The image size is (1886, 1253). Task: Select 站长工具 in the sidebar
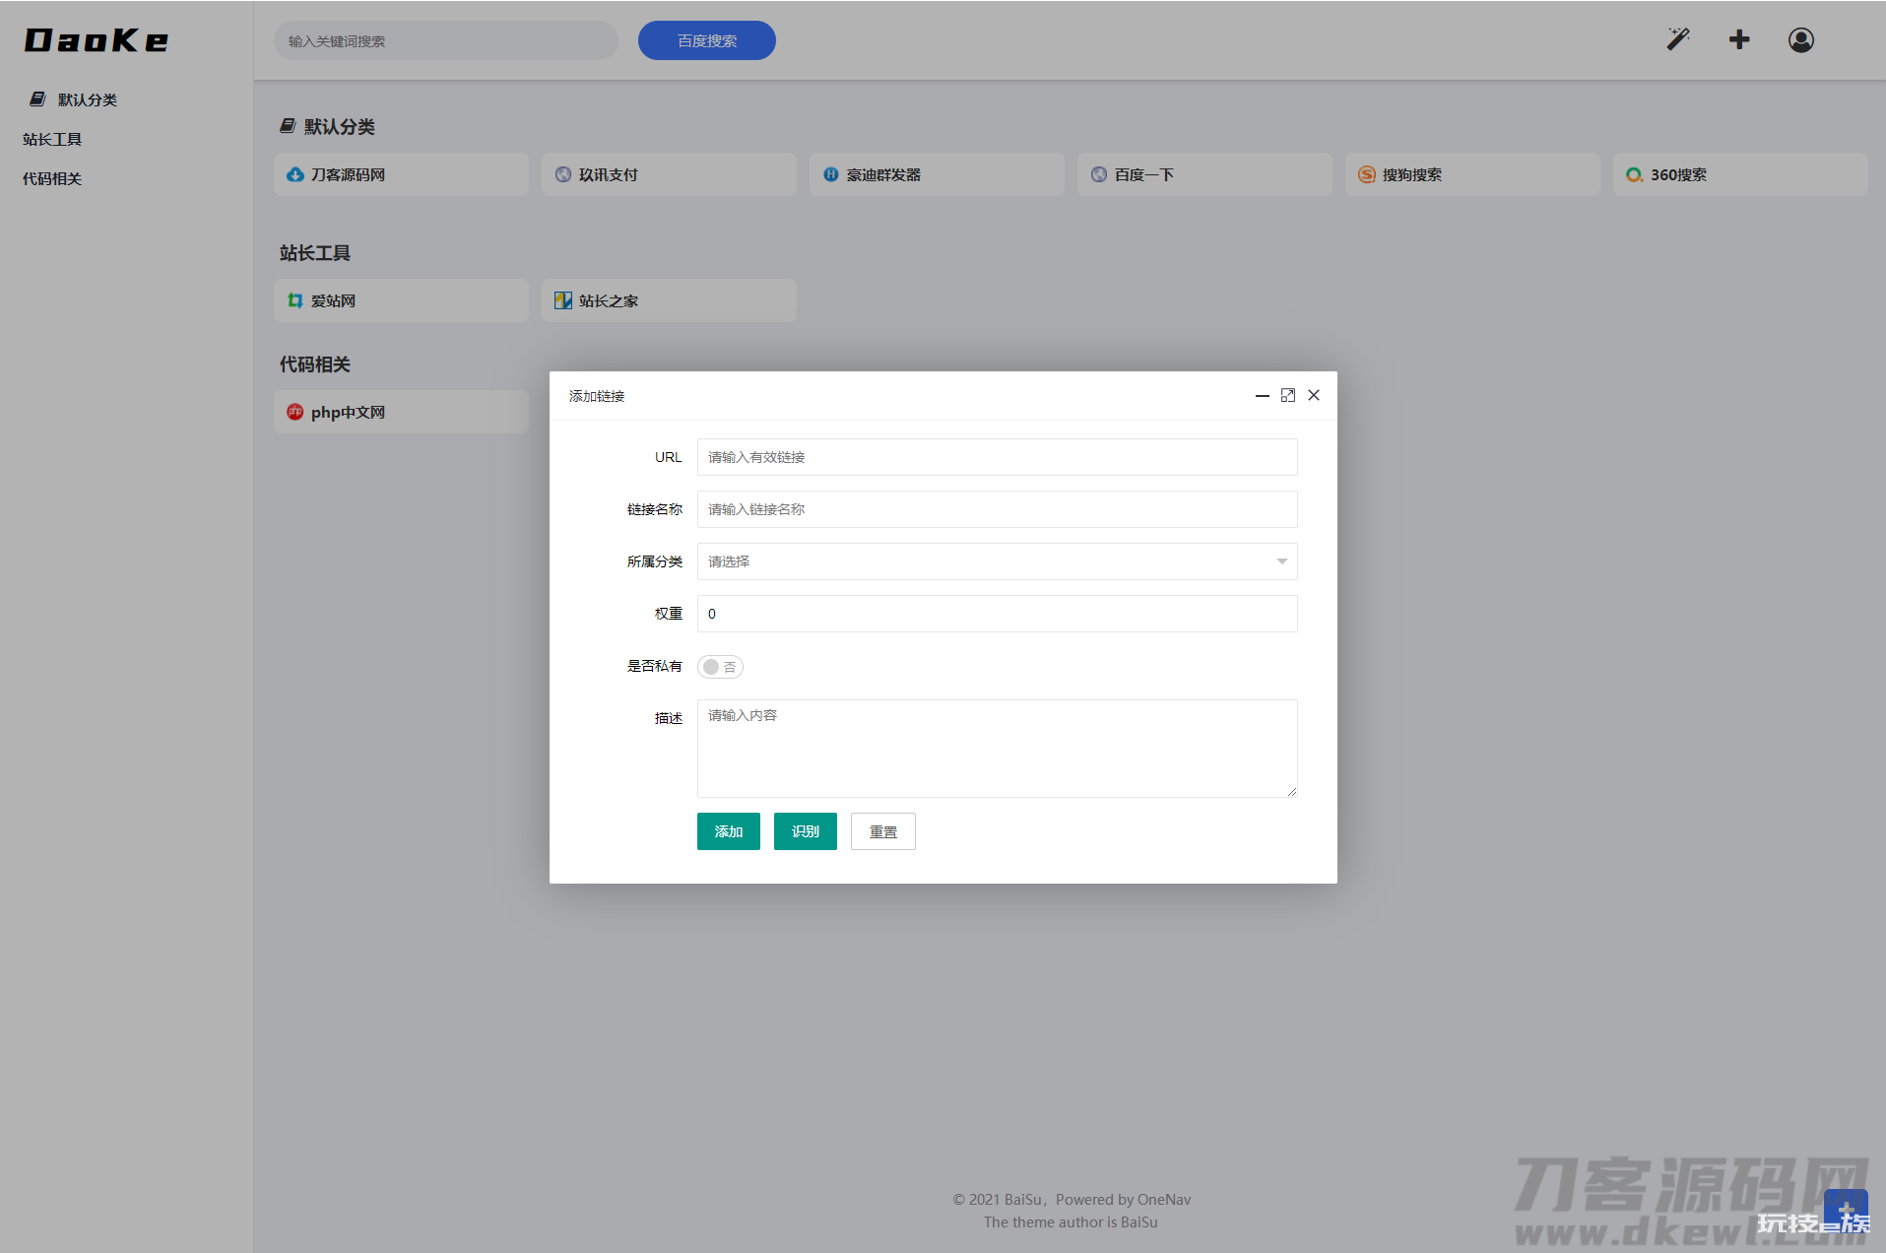(52, 139)
